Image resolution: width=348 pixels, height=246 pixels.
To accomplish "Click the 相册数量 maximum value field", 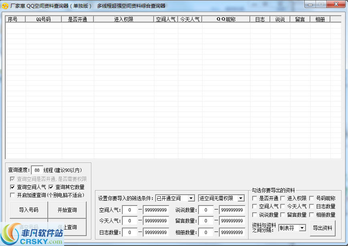I will coord(232,232).
